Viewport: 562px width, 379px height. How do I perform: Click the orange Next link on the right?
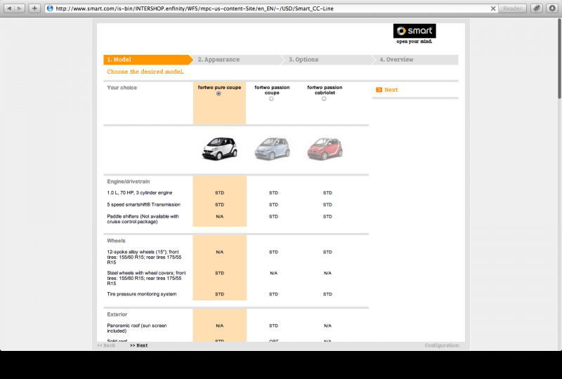pos(391,90)
